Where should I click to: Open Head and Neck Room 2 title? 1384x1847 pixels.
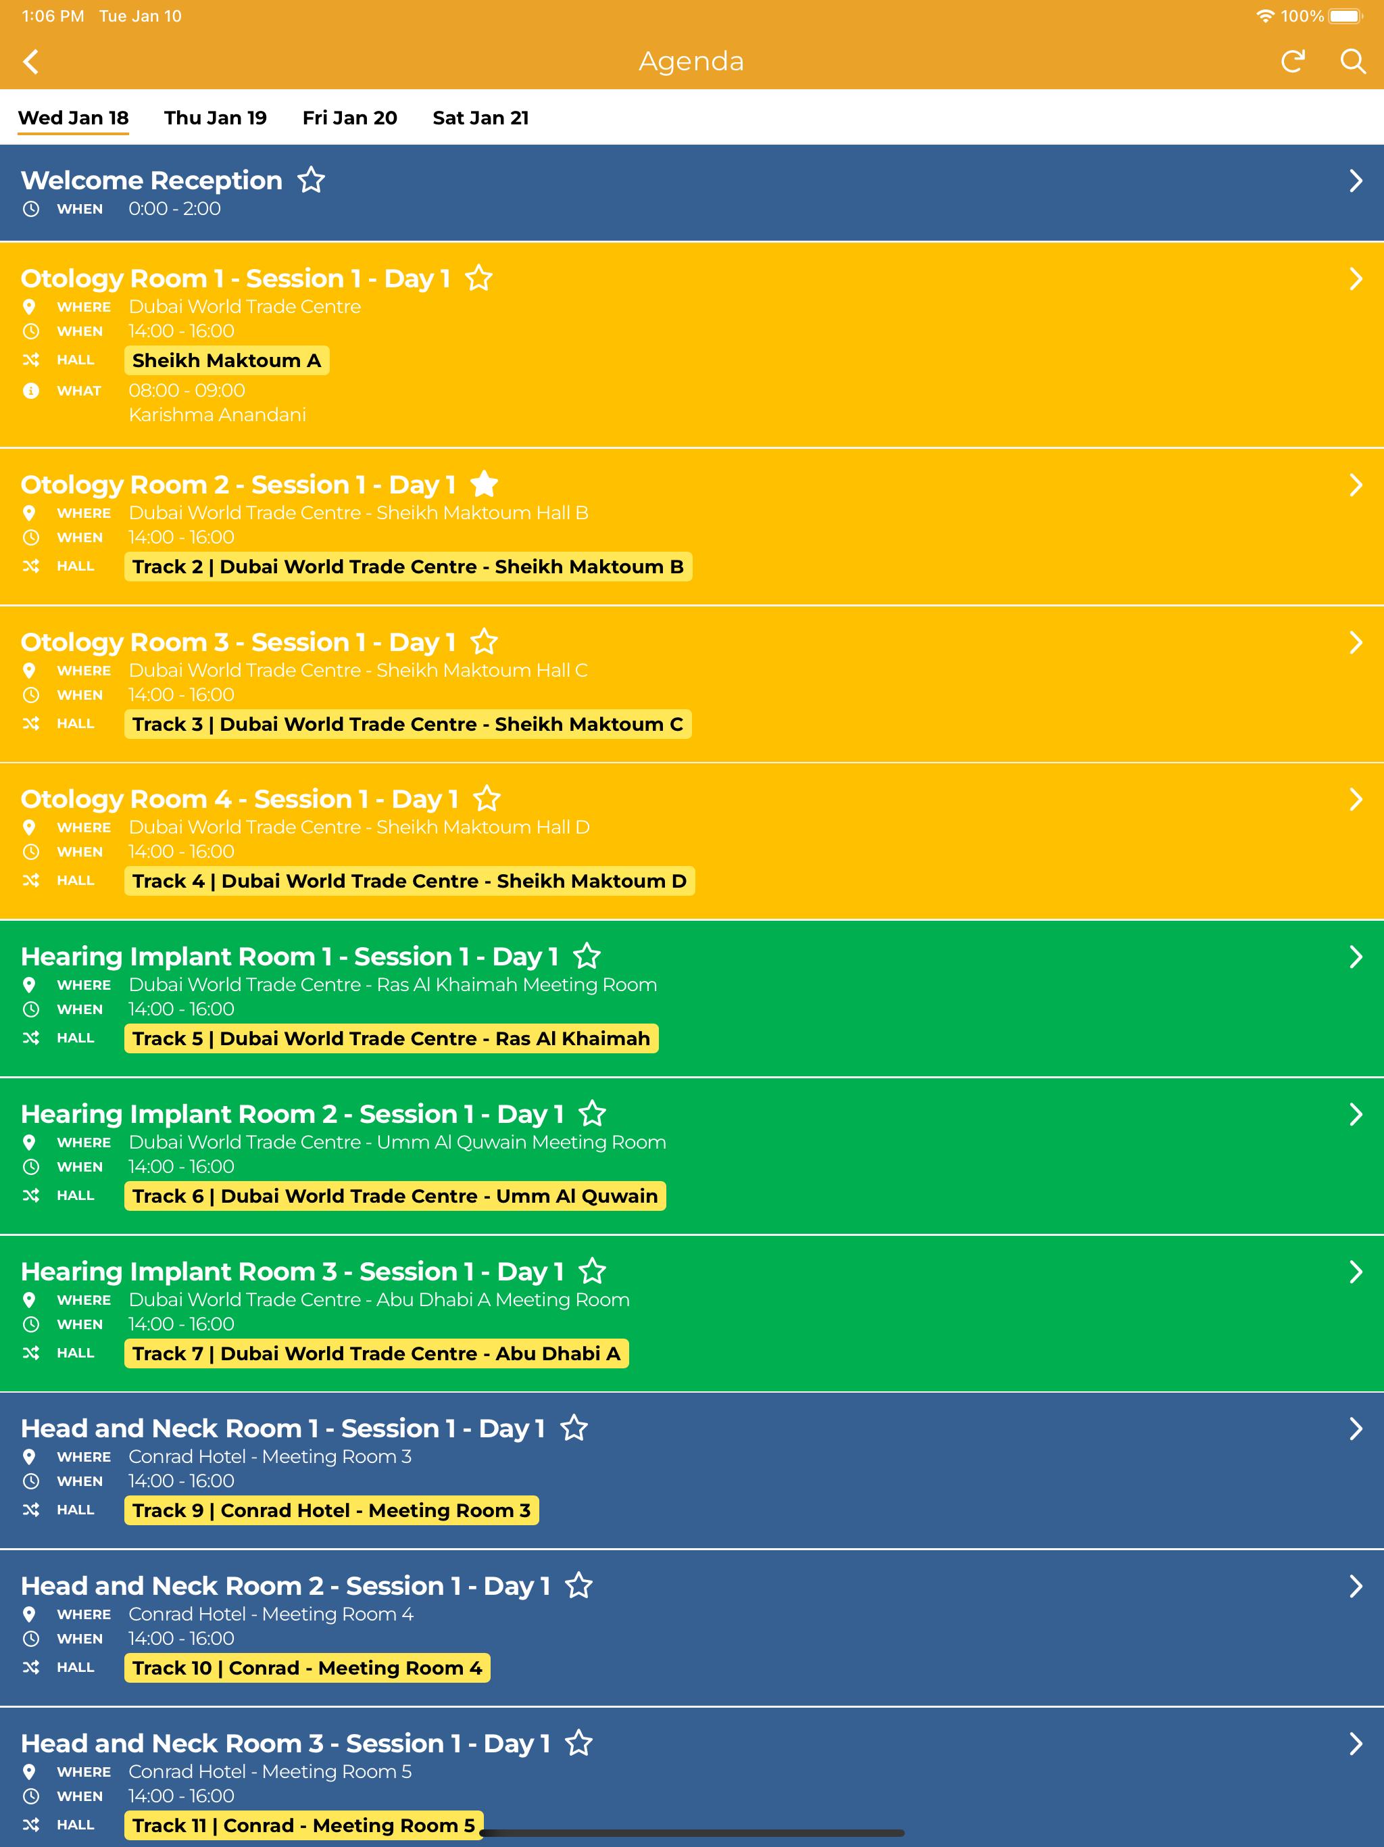tap(285, 1585)
